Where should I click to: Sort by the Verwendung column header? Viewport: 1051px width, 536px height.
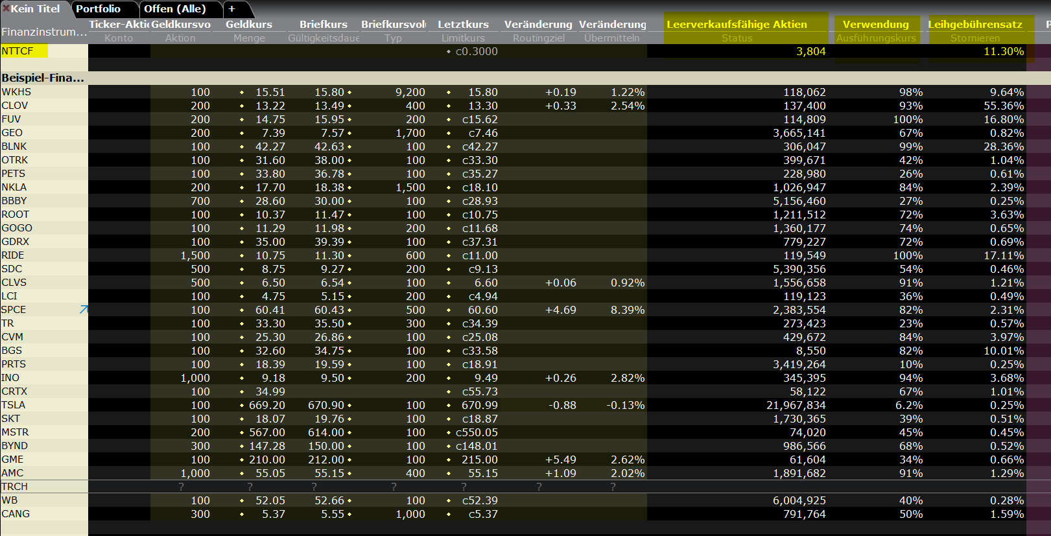point(876,25)
